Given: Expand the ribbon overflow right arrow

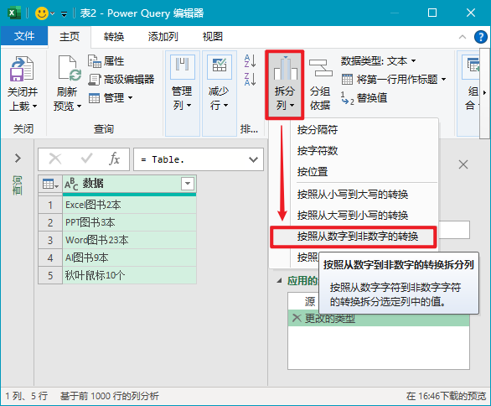Looking at the screenshot, I should tap(484, 93).
